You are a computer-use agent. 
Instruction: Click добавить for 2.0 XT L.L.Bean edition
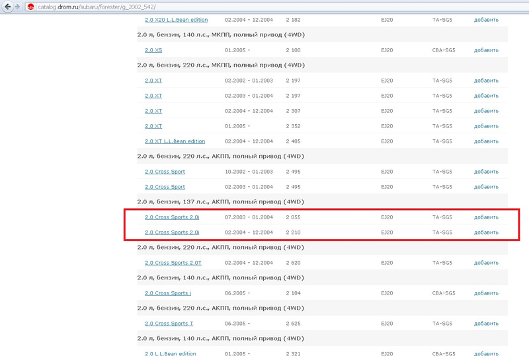click(x=486, y=141)
